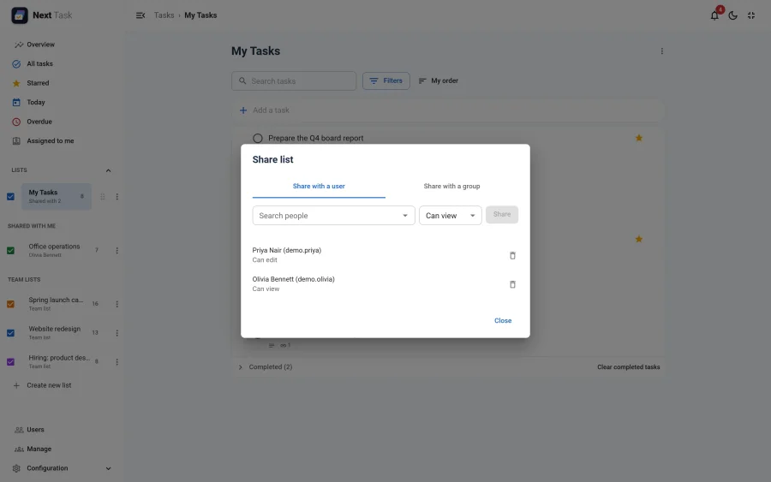771x482 pixels.
Task: Remove Olivia Bennett's share with trash icon
Action: [x=512, y=284]
